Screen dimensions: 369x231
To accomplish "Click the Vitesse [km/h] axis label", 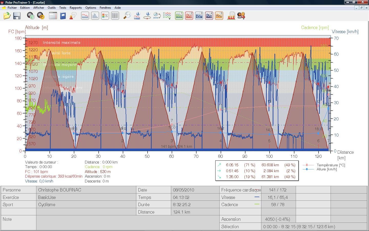I will tap(345, 32).
